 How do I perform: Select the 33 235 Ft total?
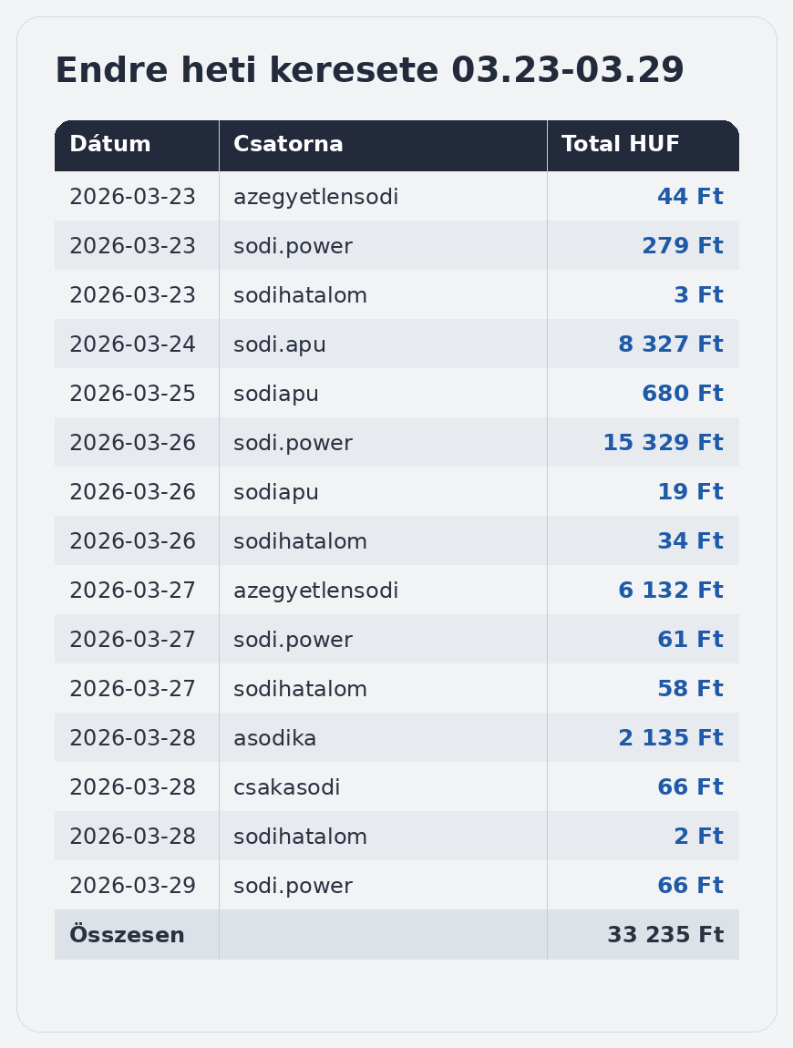[665, 935]
